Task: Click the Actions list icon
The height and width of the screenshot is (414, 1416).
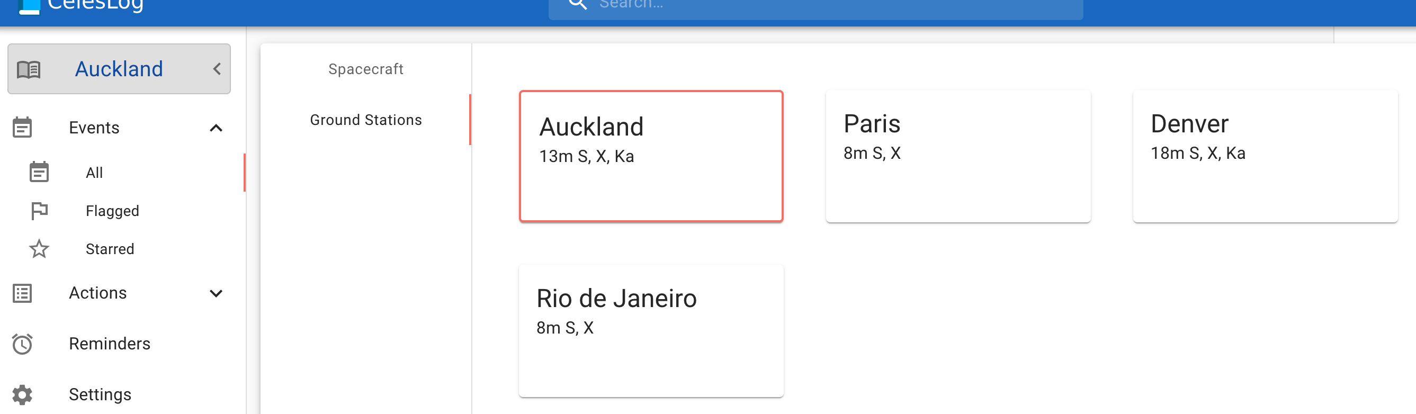Action: pyautogui.click(x=22, y=293)
